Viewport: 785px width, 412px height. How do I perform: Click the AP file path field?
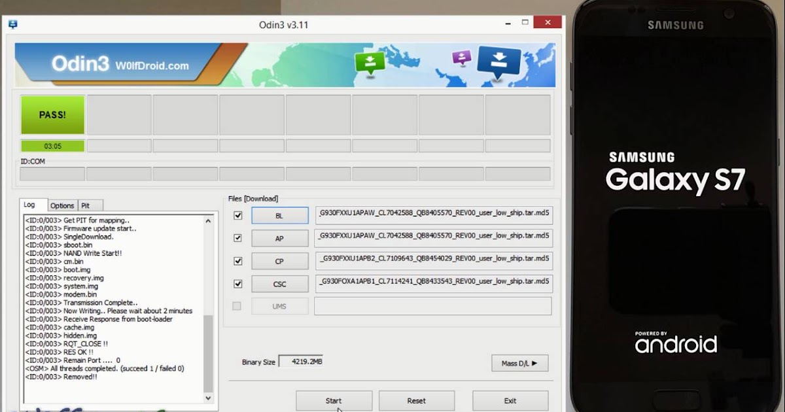434,238
